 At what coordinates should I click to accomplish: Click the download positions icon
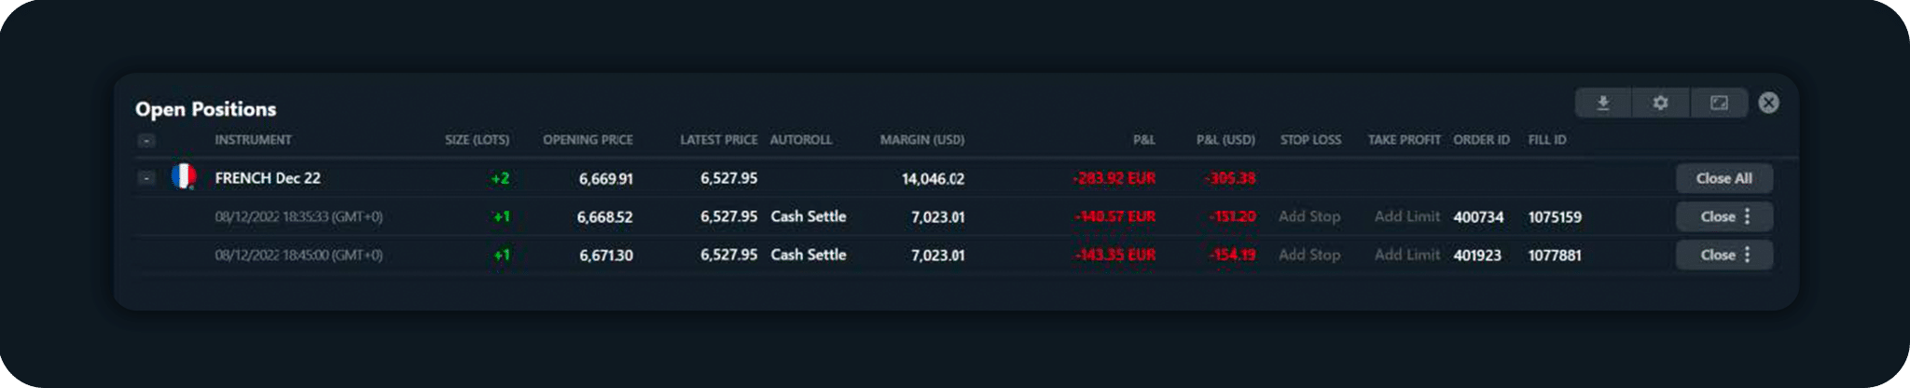click(1603, 103)
